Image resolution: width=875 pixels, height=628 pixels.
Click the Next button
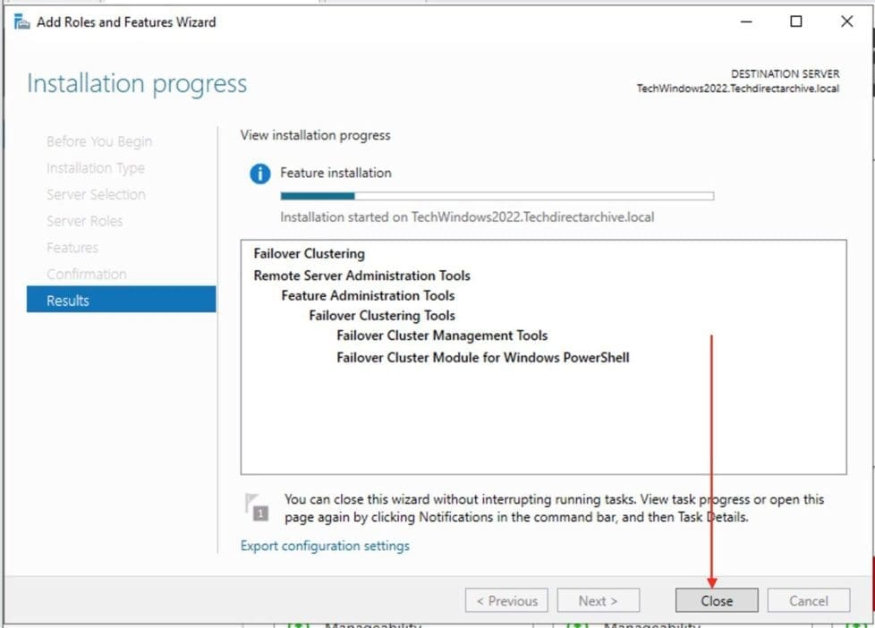598,601
